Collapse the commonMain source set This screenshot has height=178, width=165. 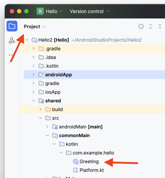47,135
